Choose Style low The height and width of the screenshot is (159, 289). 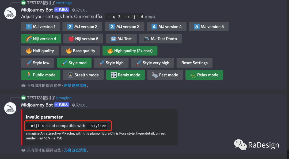pos(38,63)
